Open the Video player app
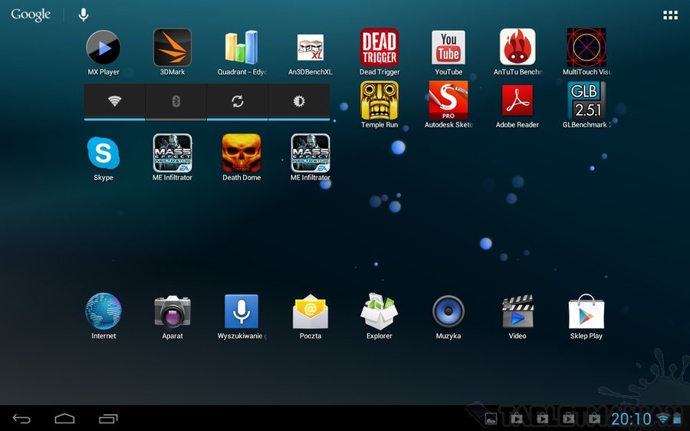 click(x=517, y=311)
